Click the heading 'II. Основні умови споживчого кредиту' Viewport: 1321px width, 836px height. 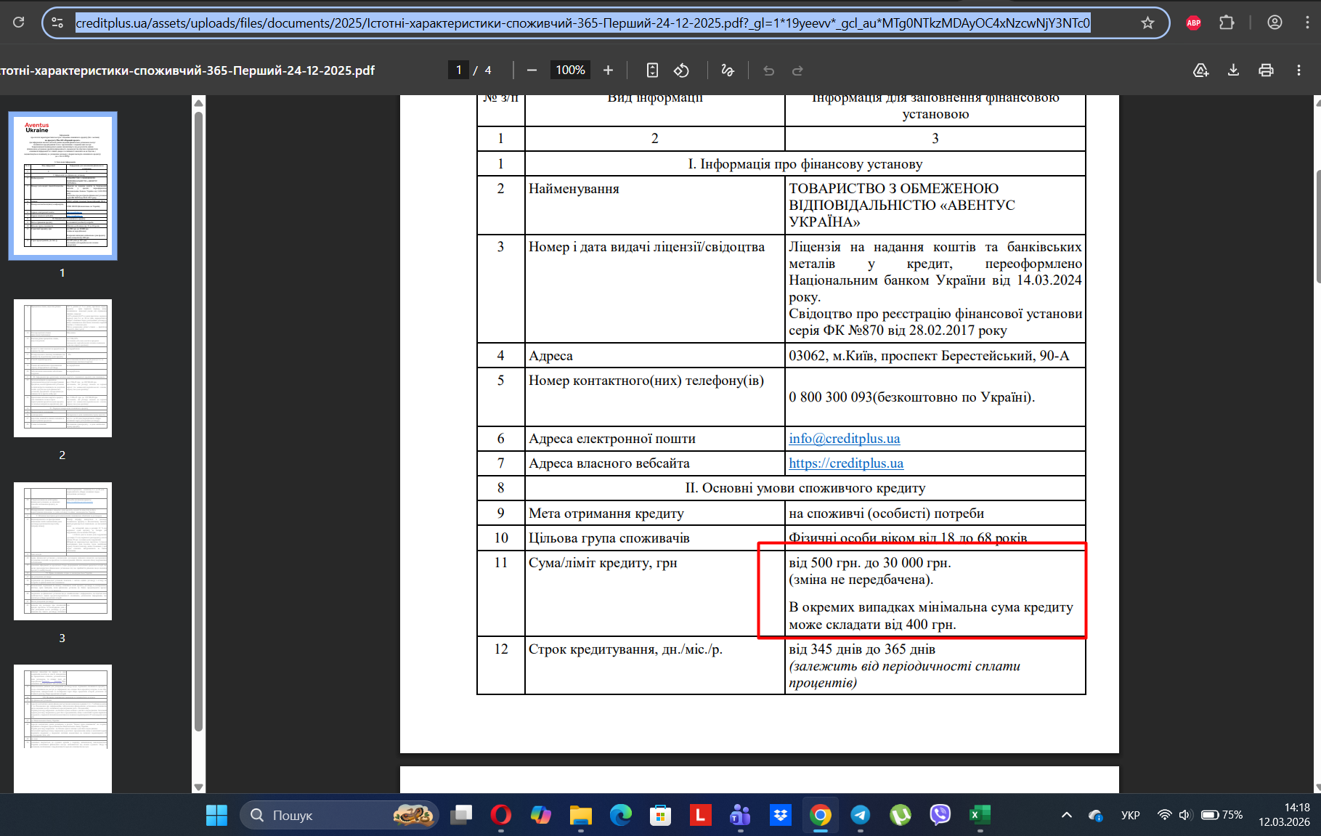tap(805, 488)
